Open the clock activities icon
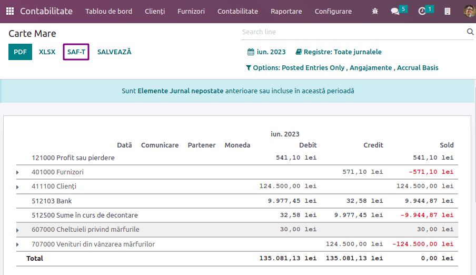The image size is (476, 275). coord(422,11)
